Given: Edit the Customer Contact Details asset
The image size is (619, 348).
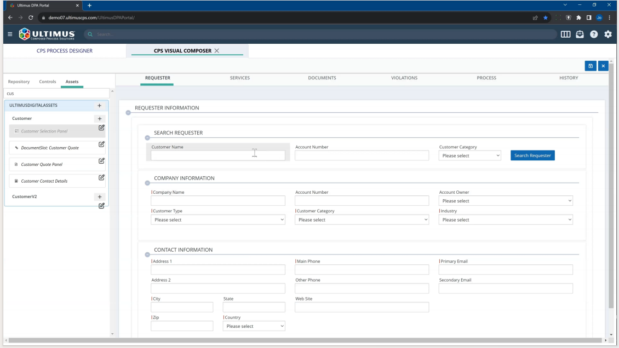Looking at the screenshot, I should pos(101,177).
